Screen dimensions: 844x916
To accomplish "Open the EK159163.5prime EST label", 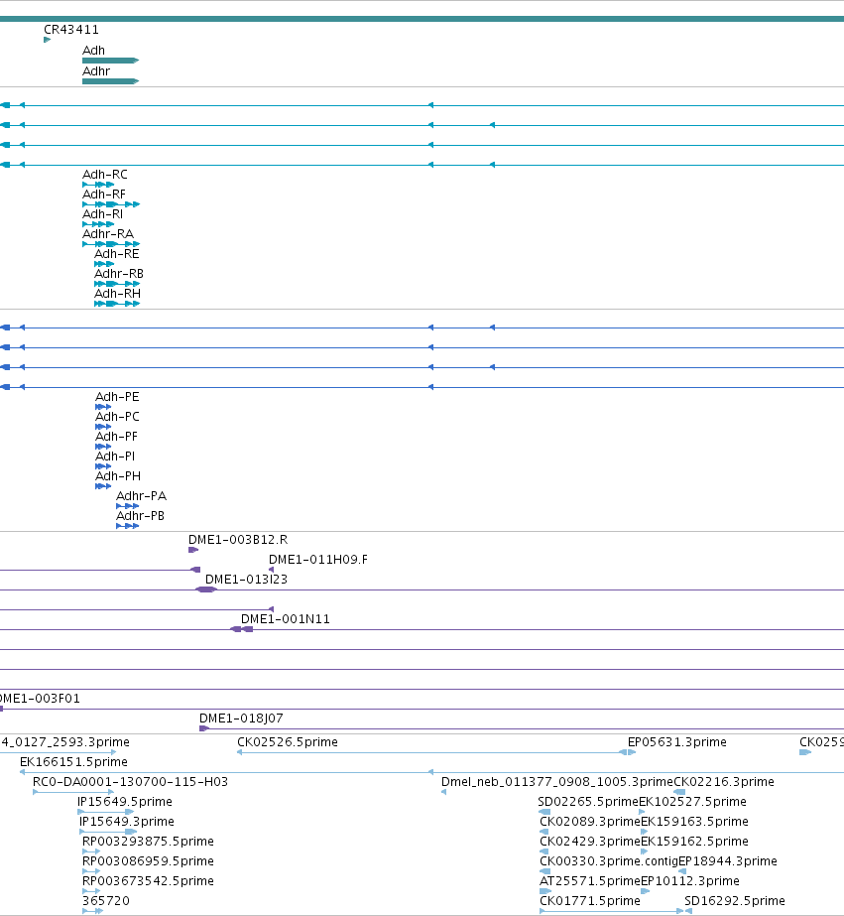I will pyautogui.click(x=694, y=822).
